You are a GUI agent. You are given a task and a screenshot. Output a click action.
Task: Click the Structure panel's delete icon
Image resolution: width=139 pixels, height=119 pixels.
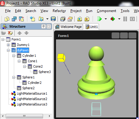pyautogui.click(x=10, y=33)
